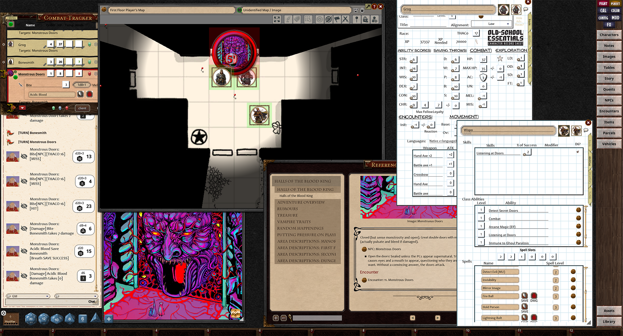The image size is (623, 336).
Task: Open Encounter: 11. Monstrous Doors link icon
Action: [x=364, y=280]
